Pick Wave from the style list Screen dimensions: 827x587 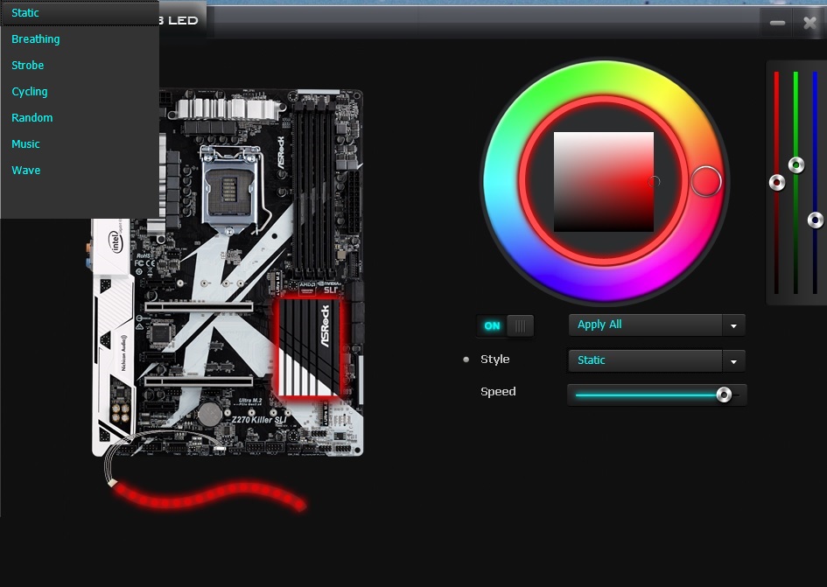click(x=80, y=171)
